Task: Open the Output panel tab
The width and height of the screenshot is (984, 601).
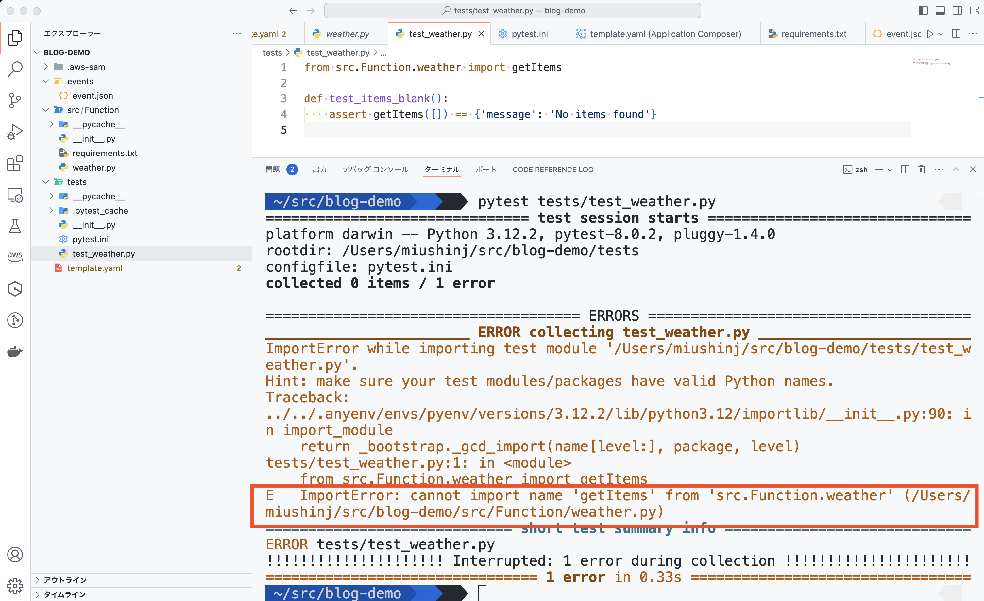Action: [319, 170]
